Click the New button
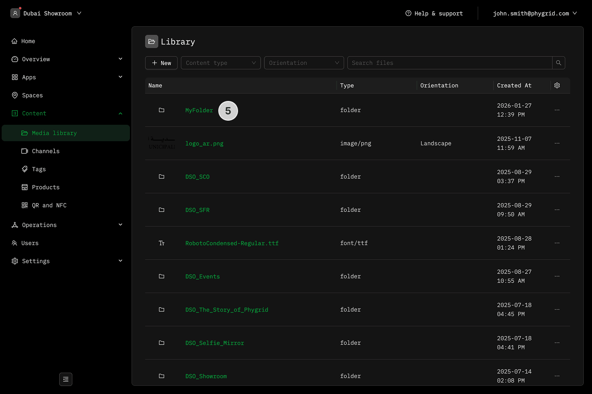The height and width of the screenshot is (394, 592). point(161,63)
